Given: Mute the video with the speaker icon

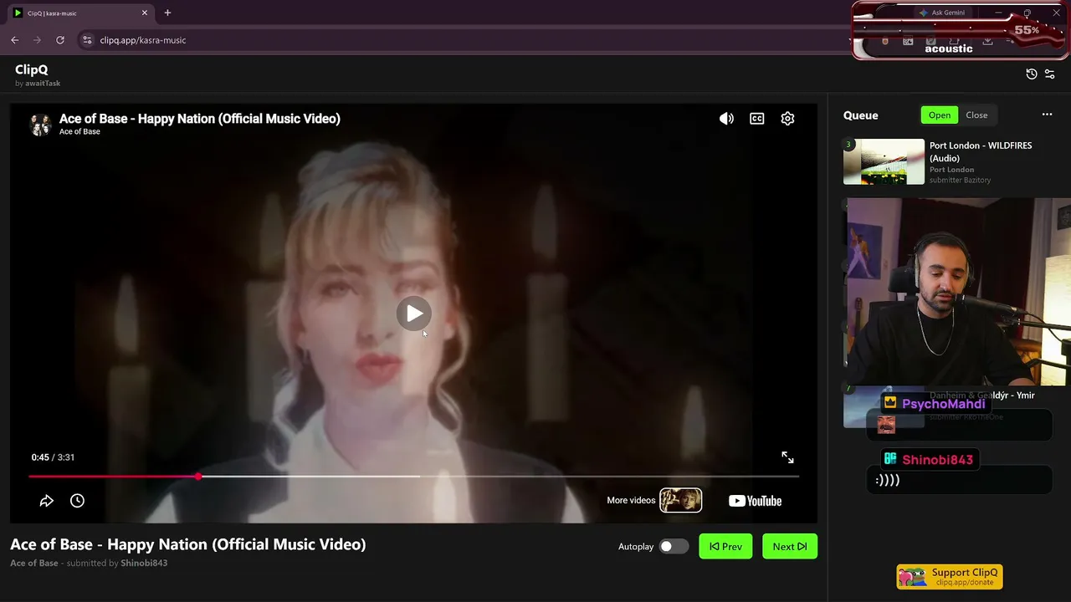Looking at the screenshot, I should [726, 119].
